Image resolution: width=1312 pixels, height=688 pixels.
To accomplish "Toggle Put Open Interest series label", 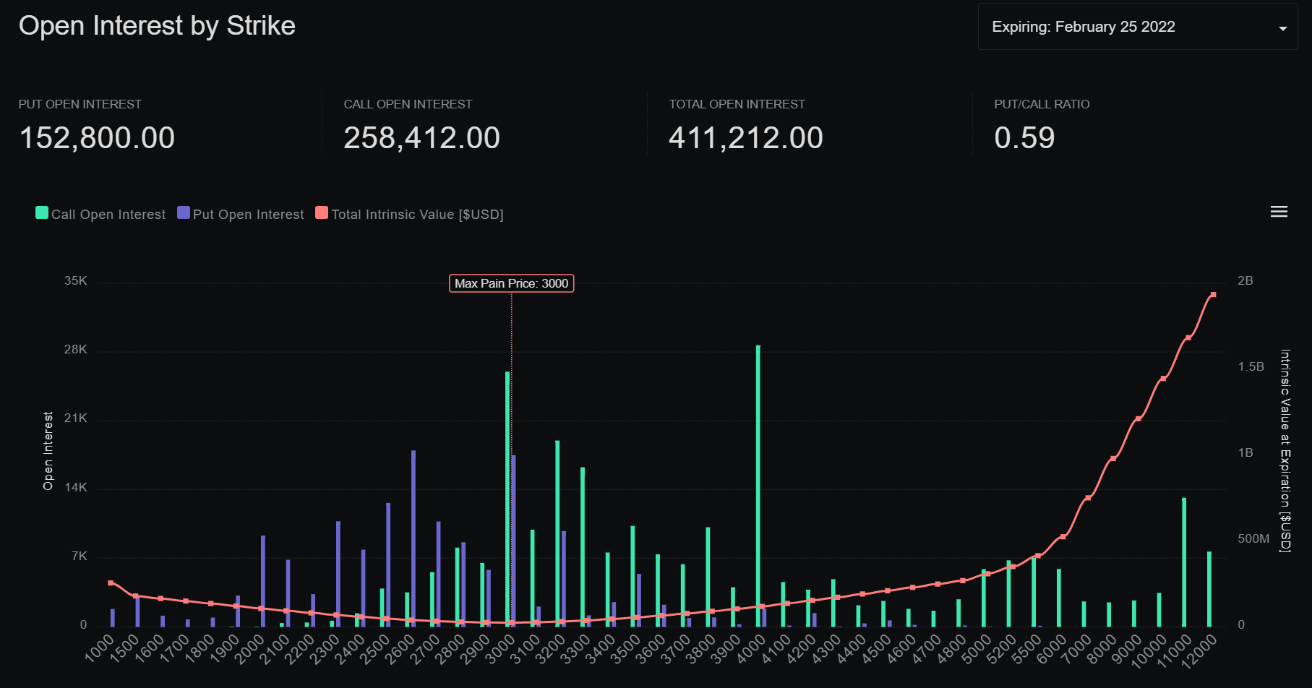I will (248, 215).
